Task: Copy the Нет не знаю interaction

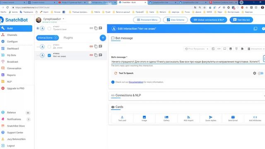Action: (x=96, y=55)
